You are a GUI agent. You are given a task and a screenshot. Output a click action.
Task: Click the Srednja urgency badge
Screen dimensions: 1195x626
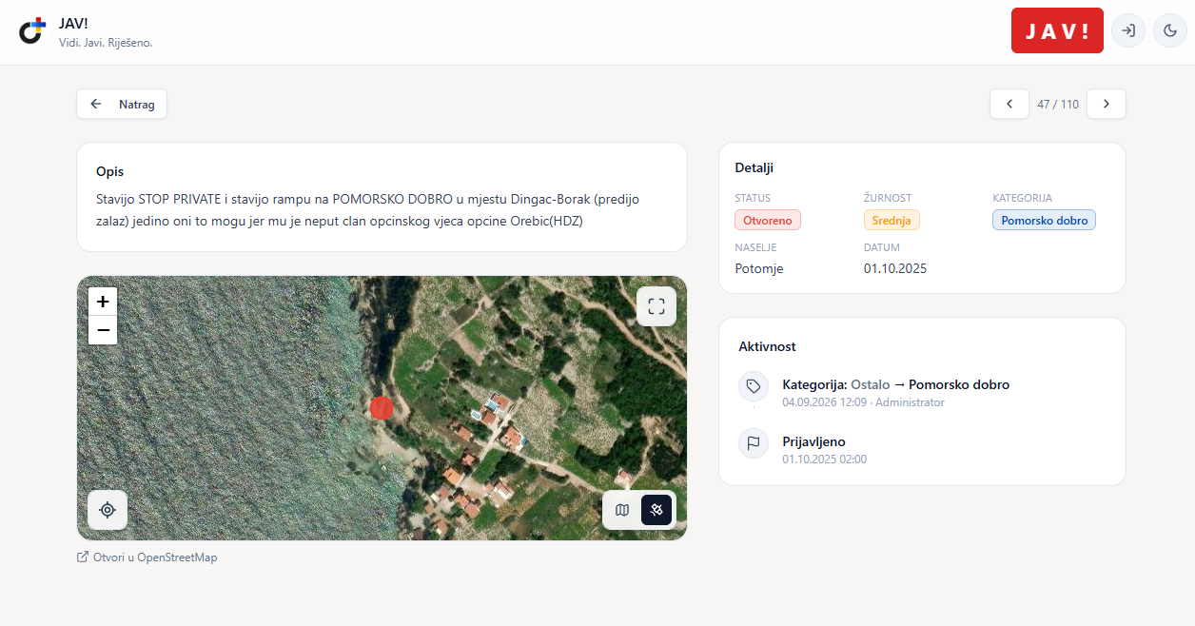pos(891,220)
